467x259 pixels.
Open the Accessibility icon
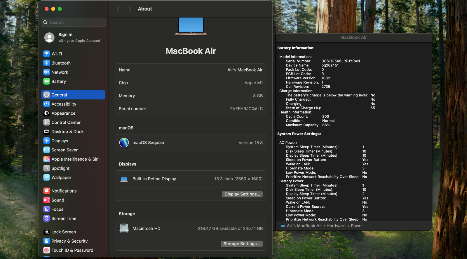coord(47,104)
